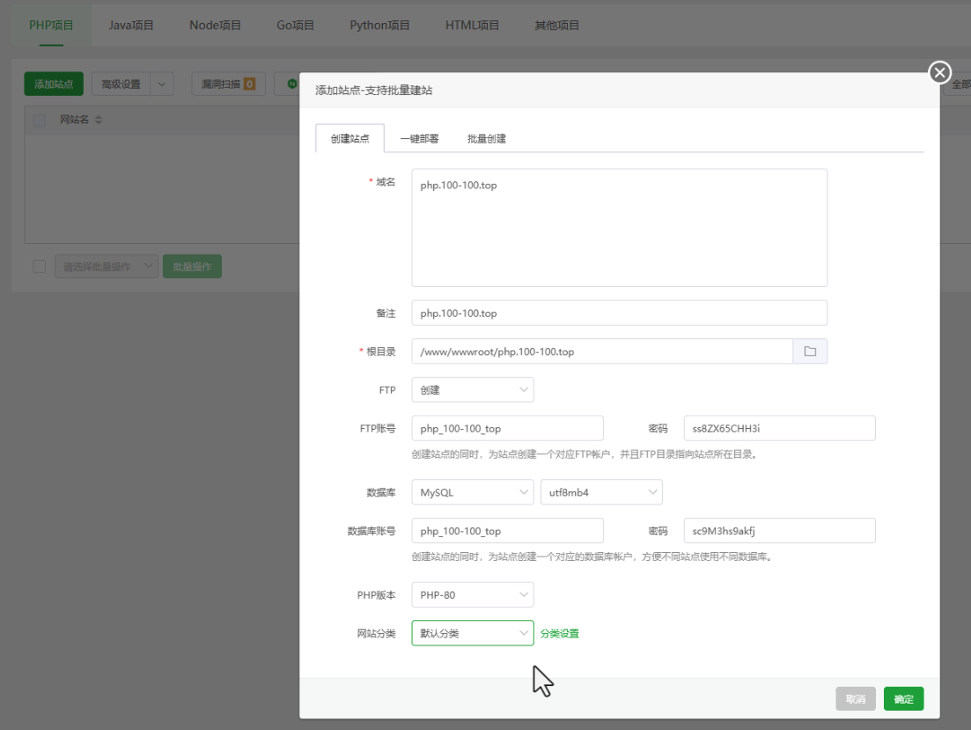Screen dimensions: 971x730
Task: Switch to the 批量创建 tab
Action: tap(487, 139)
